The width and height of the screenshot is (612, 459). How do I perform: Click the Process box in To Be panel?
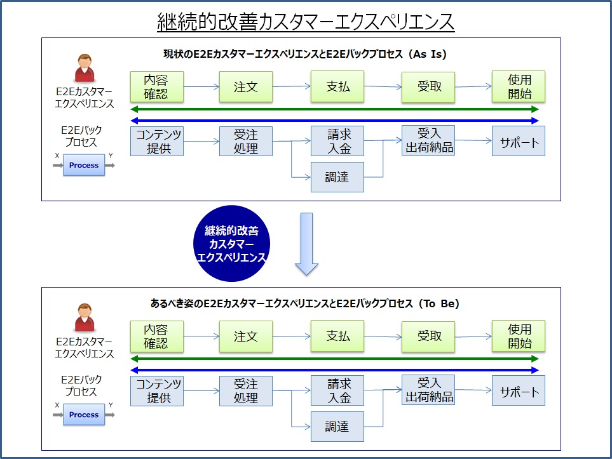[84, 415]
